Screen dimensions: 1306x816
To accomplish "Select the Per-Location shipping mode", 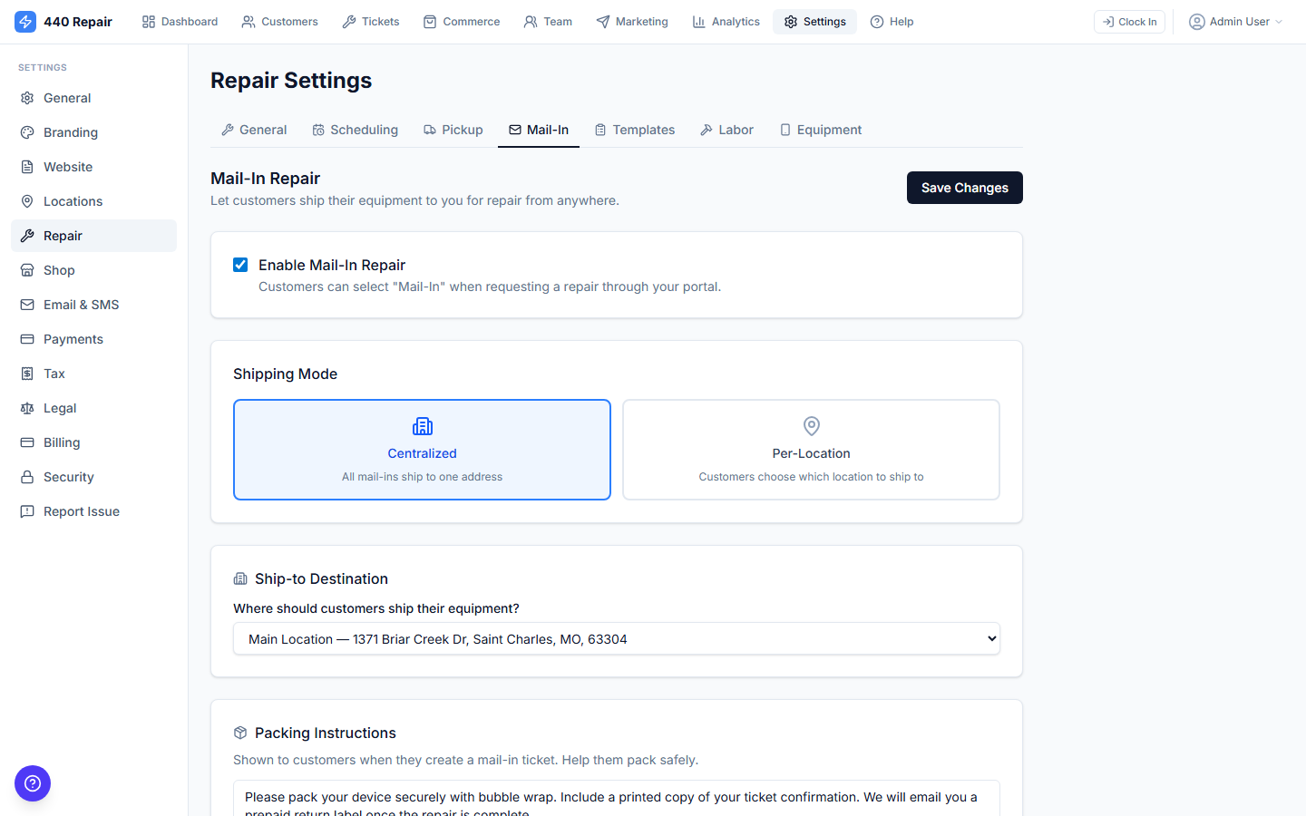I will click(810, 450).
